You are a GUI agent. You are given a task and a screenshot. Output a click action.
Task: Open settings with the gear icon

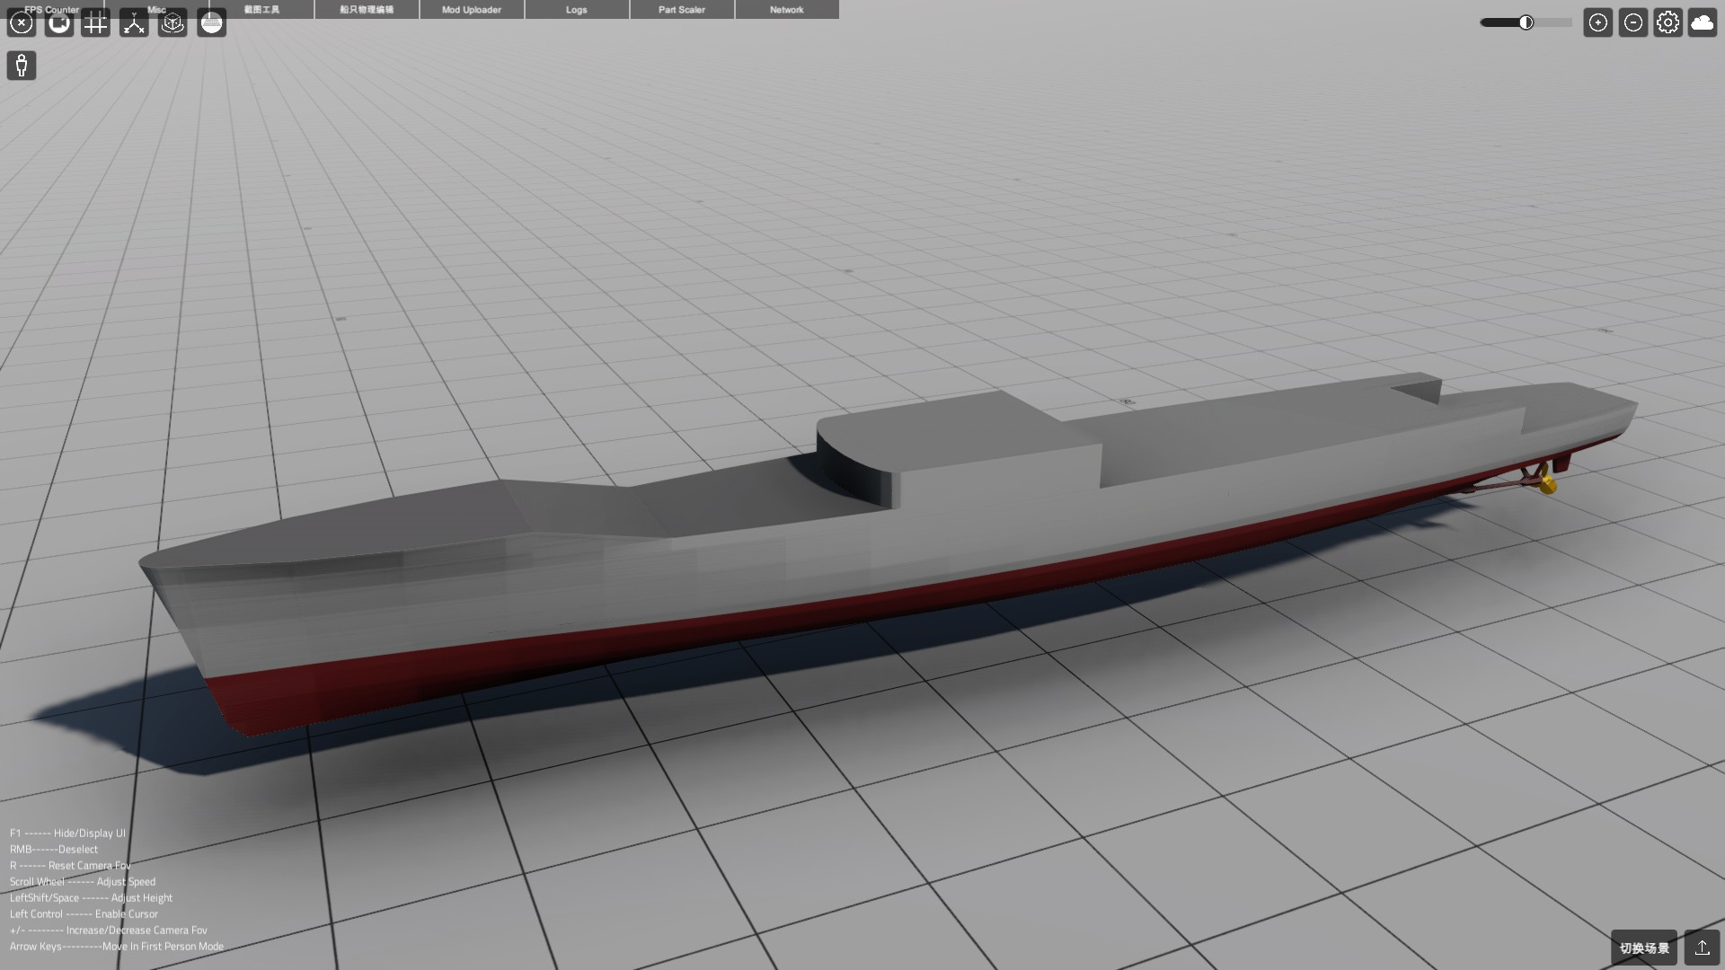(1667, 22)
